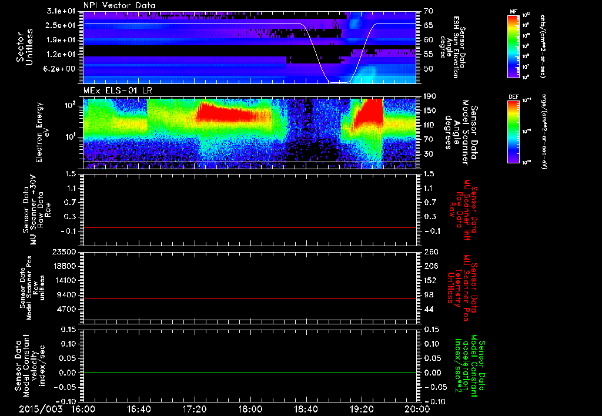Click the red line in MU Scanner +30V panel

[249, 227]
